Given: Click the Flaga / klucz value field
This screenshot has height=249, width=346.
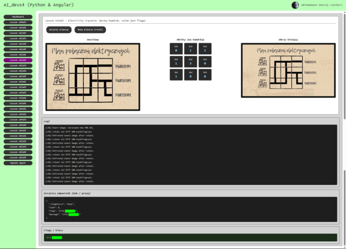Looking at the screenshot, I should [x=190, y=237].
